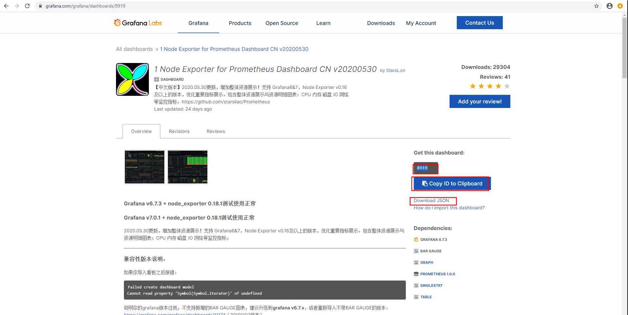
Task: Click Add your review! button
Action: [480, 101]
